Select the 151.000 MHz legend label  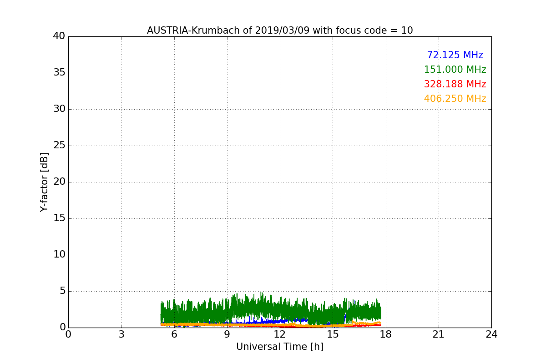(x=455, y=70)
